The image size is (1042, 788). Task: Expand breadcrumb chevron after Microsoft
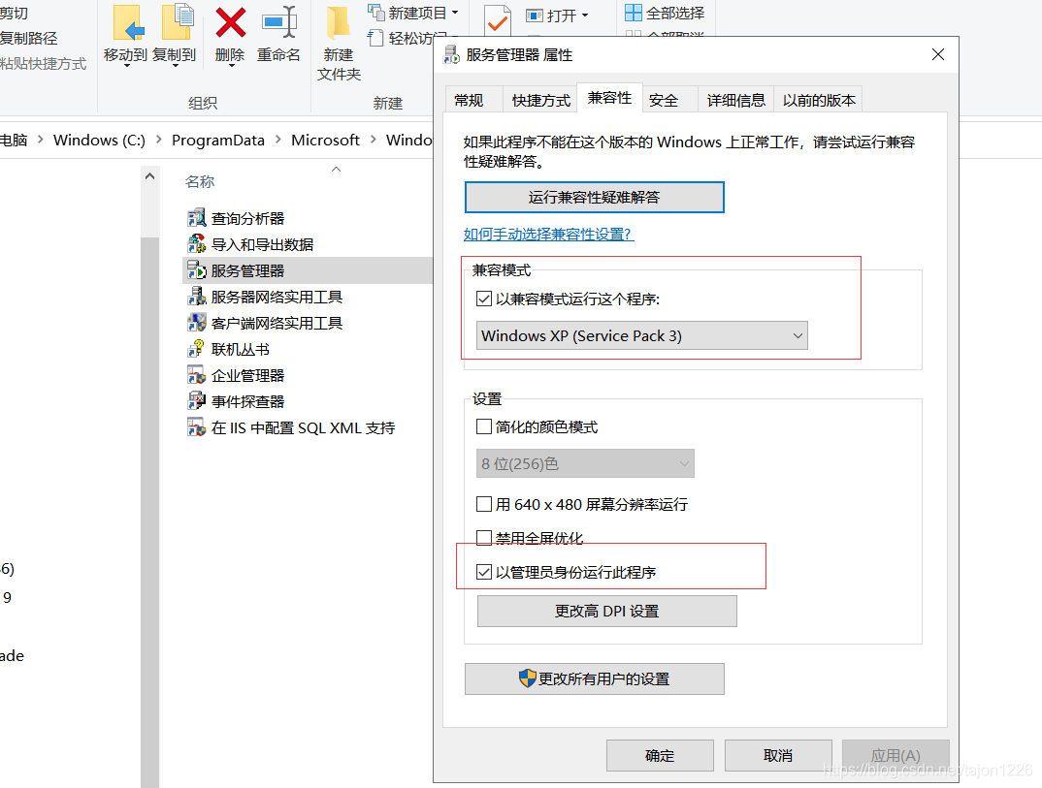(x=373, y=140)
